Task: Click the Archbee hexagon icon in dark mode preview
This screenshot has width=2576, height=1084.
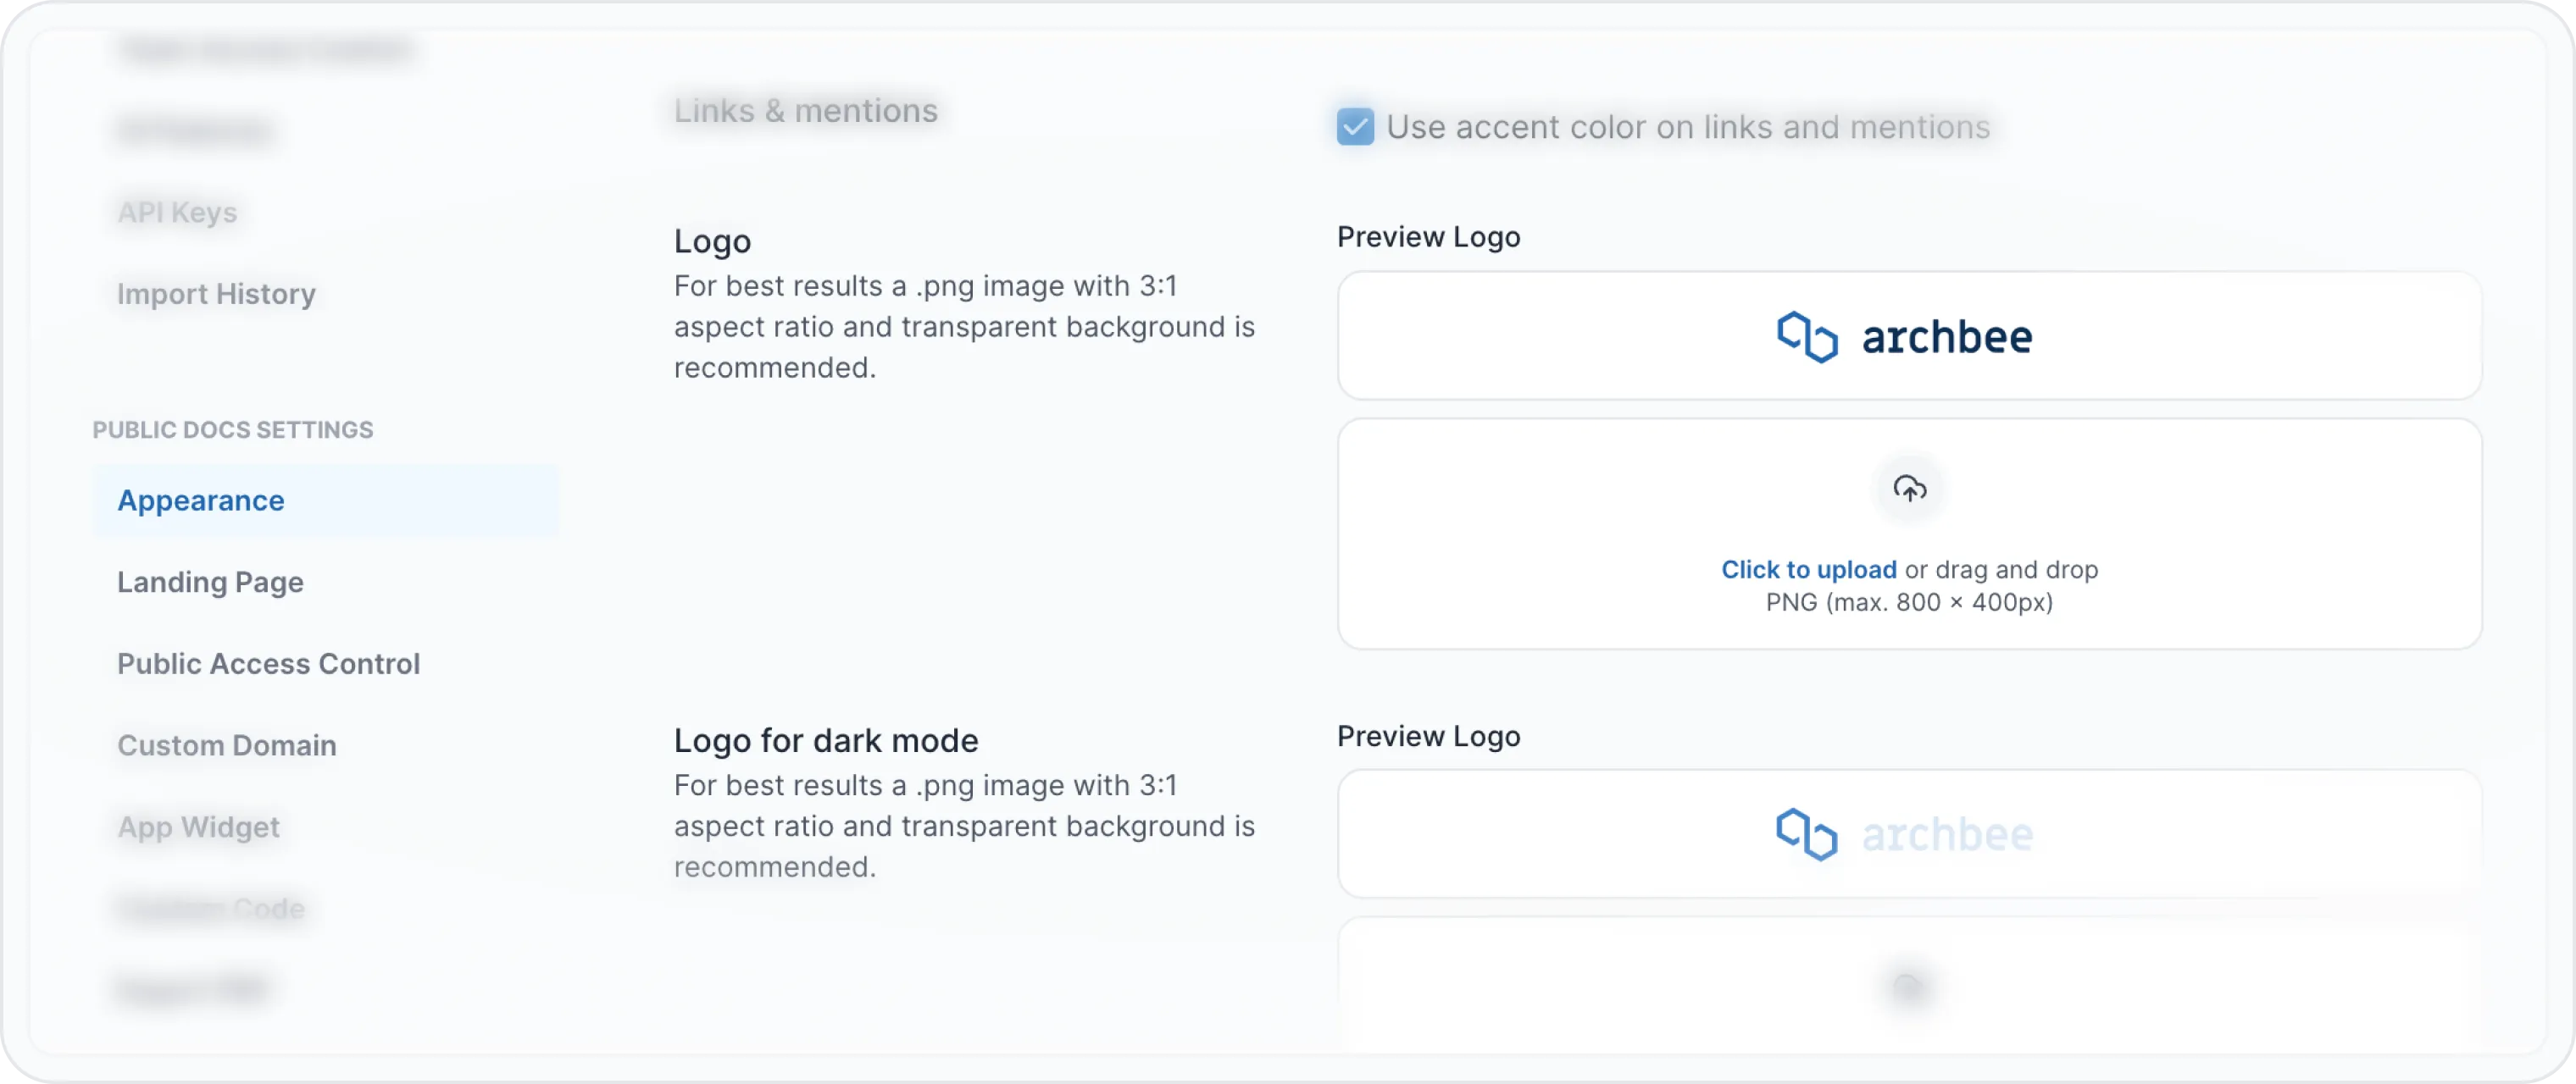Action: coord(1807,834)
